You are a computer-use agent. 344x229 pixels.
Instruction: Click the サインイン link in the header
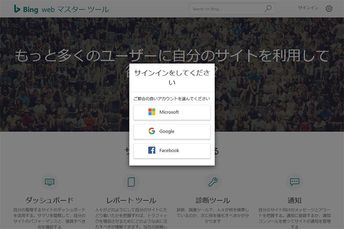[307, 8]
